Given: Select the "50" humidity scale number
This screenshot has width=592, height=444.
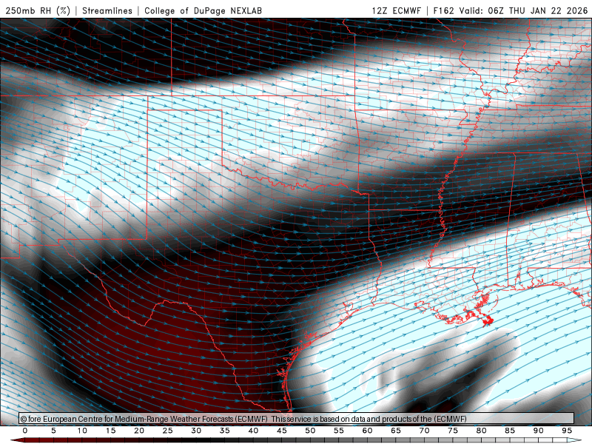Looking at the screenshot, I should point(310,431).
